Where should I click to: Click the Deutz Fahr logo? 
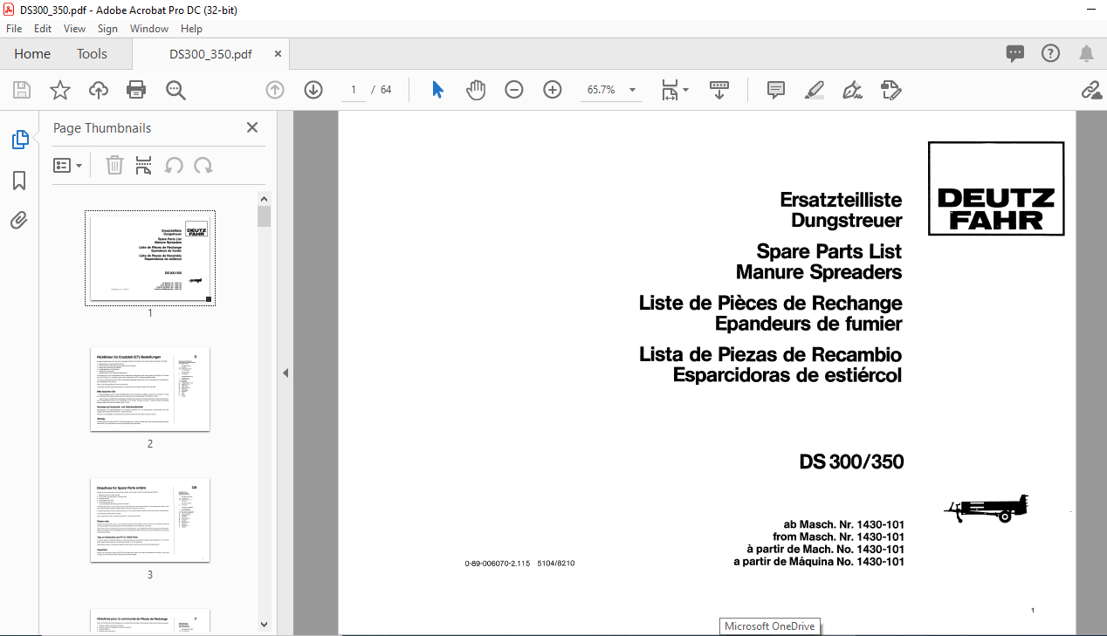click(996, 188)
